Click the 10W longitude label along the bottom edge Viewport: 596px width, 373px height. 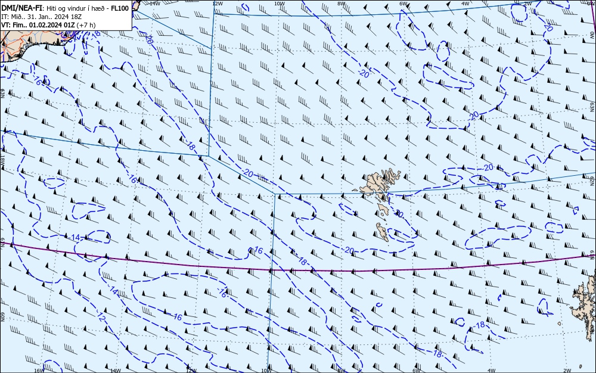pyautogui.click(x=267, y=371)
